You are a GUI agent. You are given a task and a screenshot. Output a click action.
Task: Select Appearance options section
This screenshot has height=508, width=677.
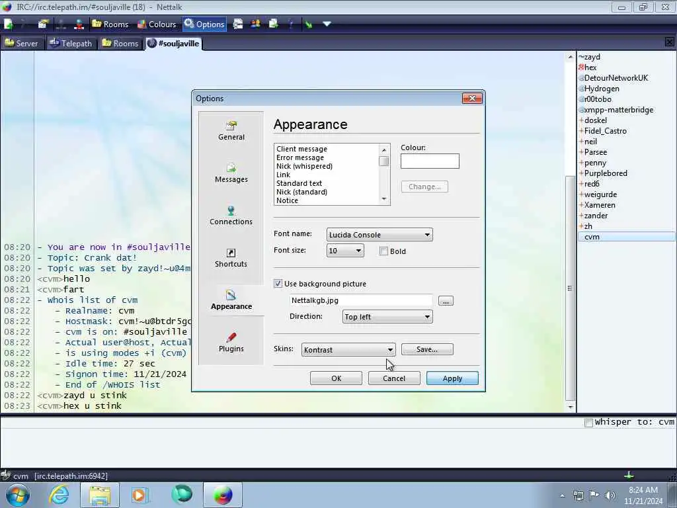231,300
